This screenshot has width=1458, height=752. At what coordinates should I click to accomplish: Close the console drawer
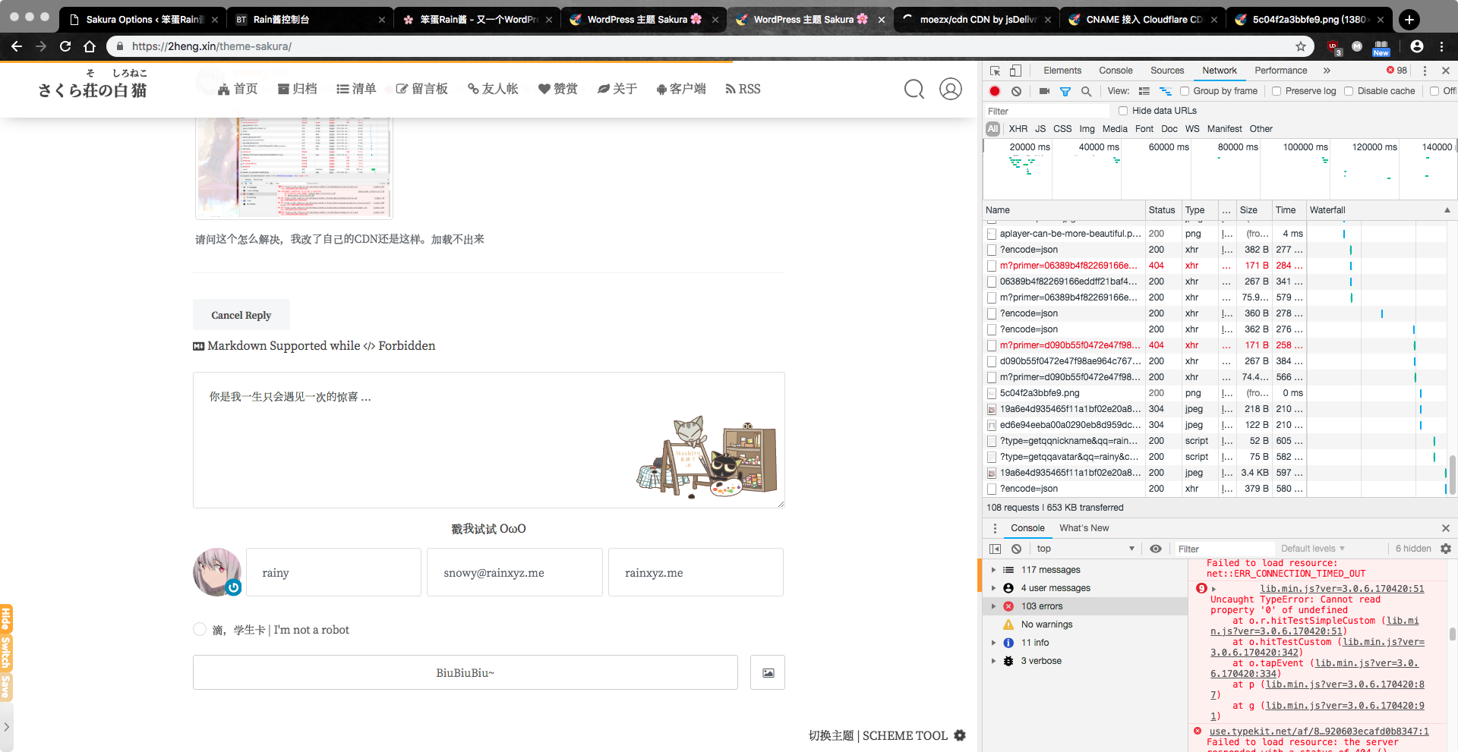point(1446,528)
